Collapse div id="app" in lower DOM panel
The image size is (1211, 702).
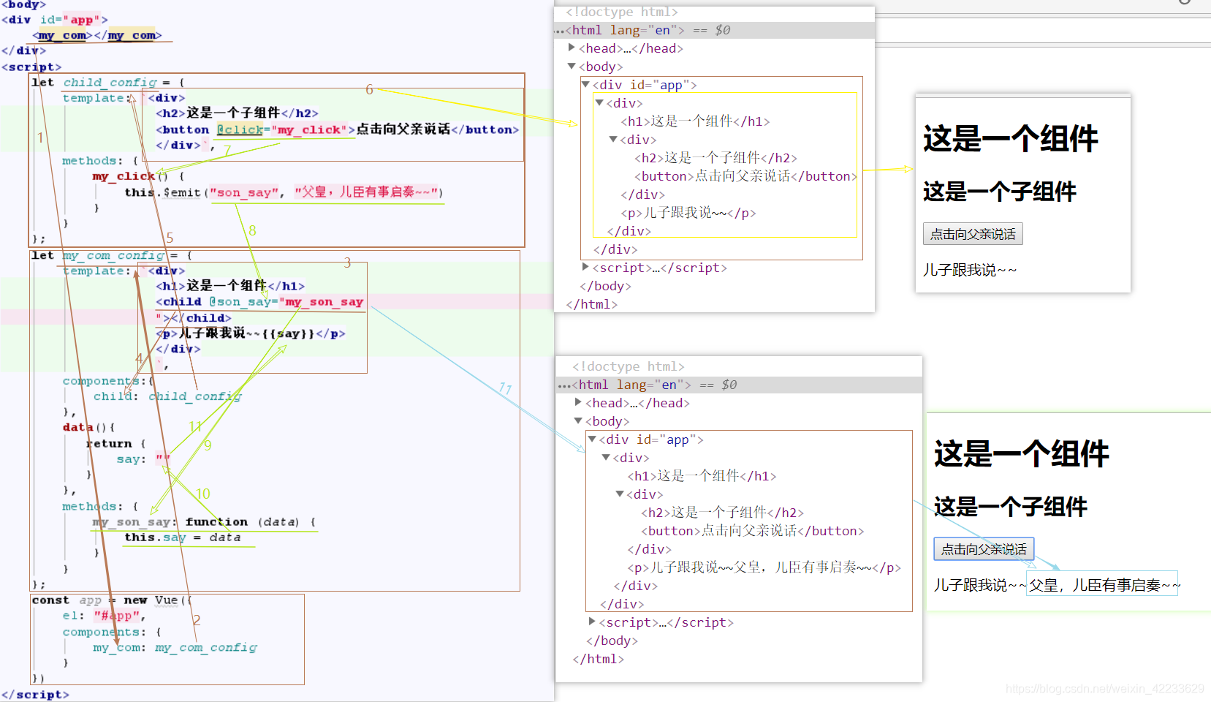592,439
